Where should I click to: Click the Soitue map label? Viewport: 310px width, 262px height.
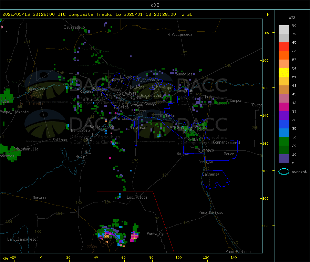183,154
